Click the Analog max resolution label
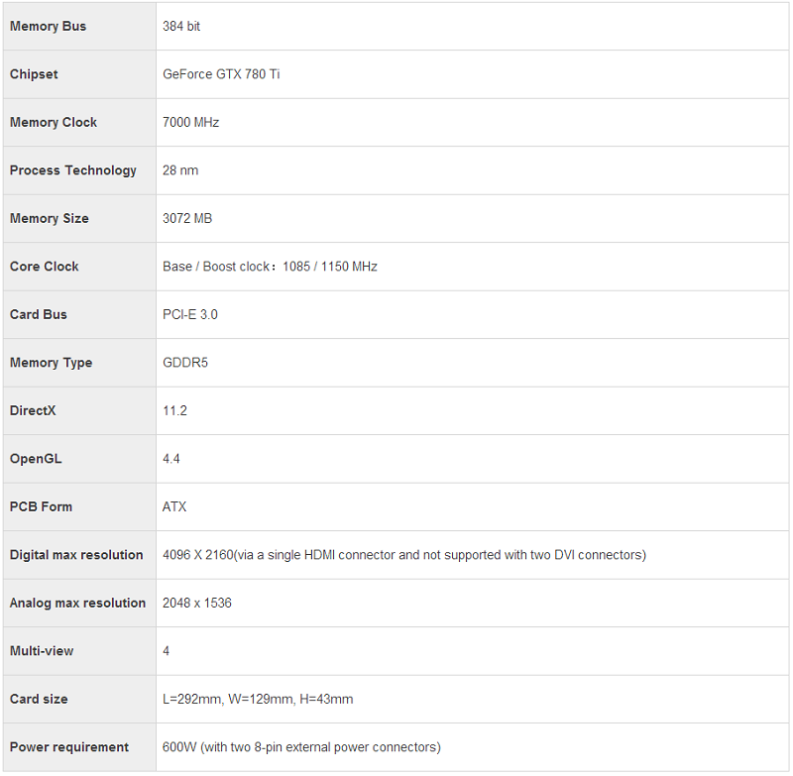This screenshot has width=793, height=776. tap(77, 604)
